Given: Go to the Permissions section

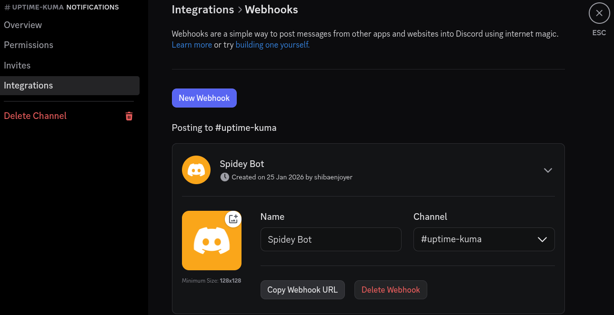Looking at the screenshot, I should (x=29, y=45).
